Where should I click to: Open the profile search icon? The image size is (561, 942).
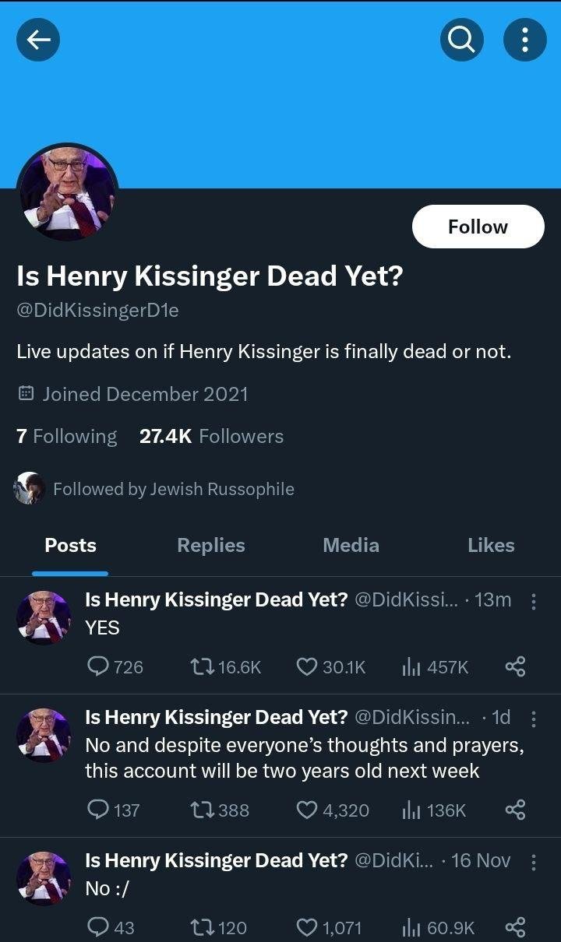click(461, 40)
